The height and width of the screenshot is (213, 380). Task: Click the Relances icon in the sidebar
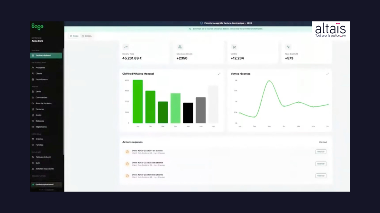[x=33, y=121]
